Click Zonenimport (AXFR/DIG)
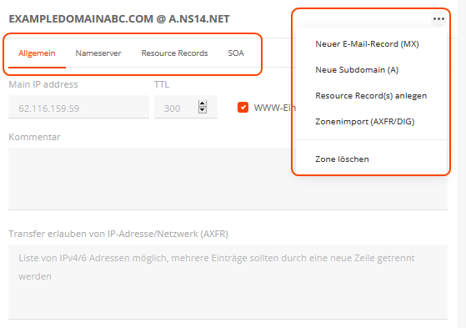466x328 pixels. pos(365,122)
